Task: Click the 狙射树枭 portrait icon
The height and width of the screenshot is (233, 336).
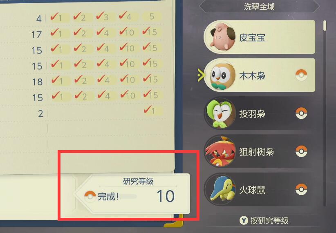Action: (220, 151)
